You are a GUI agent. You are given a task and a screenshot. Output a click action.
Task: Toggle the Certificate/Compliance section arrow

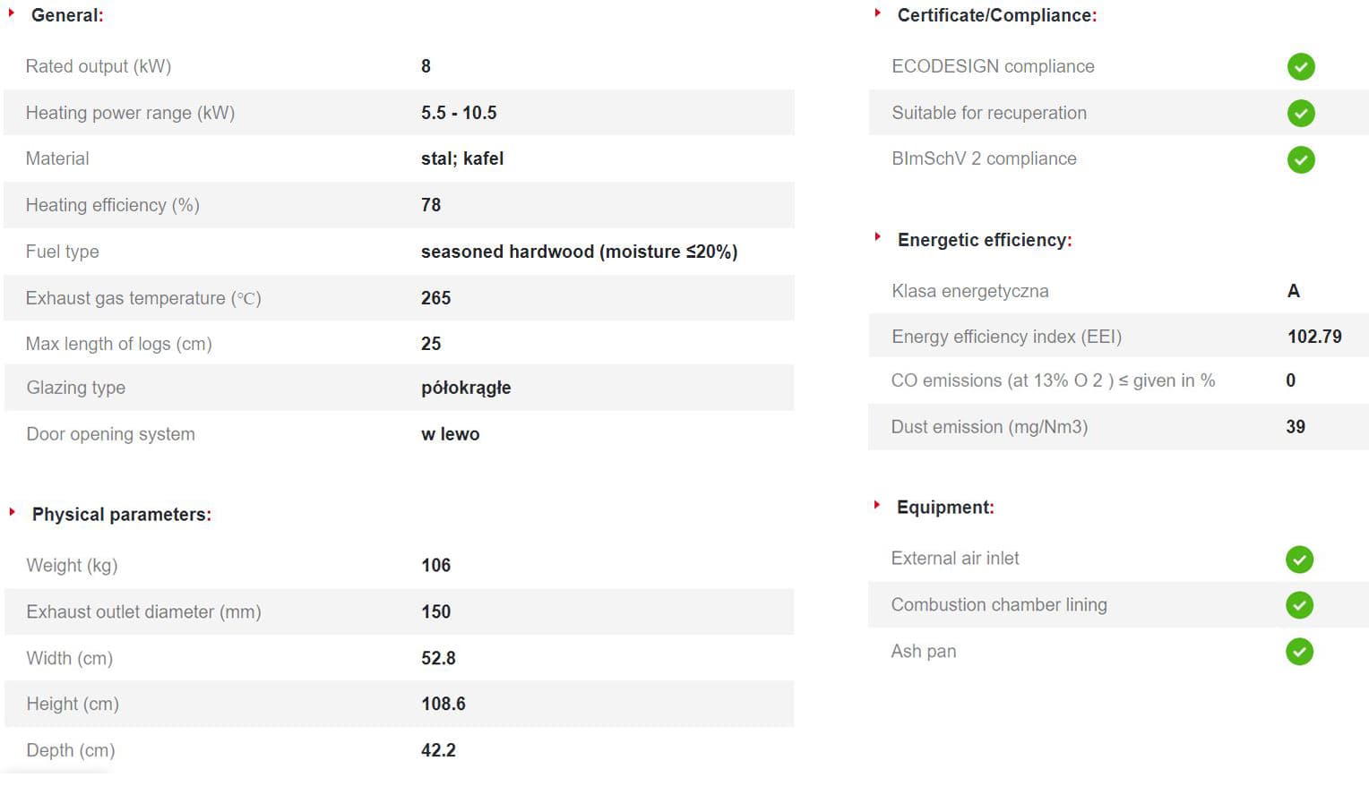point(877,13)
